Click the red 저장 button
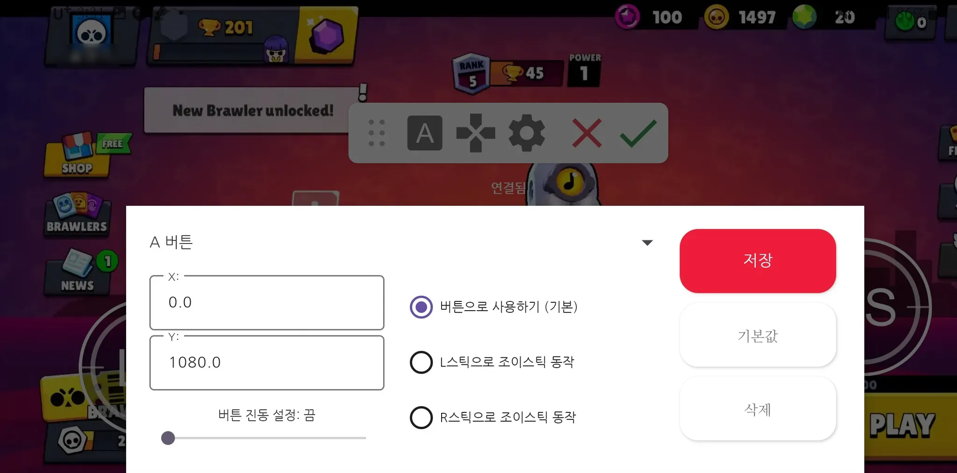Image resolution: width=957 pixels, height=473 pixels. tap(757, 261)
